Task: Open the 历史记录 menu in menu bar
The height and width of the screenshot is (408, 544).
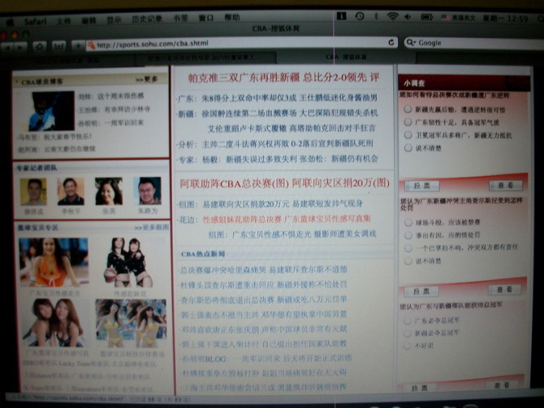Action: [142, 19]
